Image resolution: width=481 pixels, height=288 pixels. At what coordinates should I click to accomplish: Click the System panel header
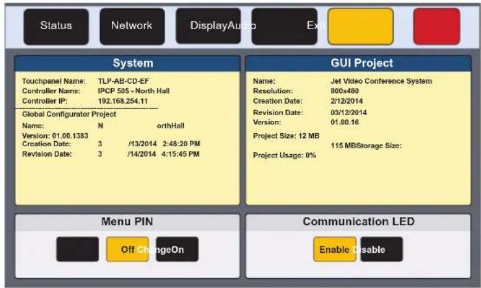(x=127, y=63)
